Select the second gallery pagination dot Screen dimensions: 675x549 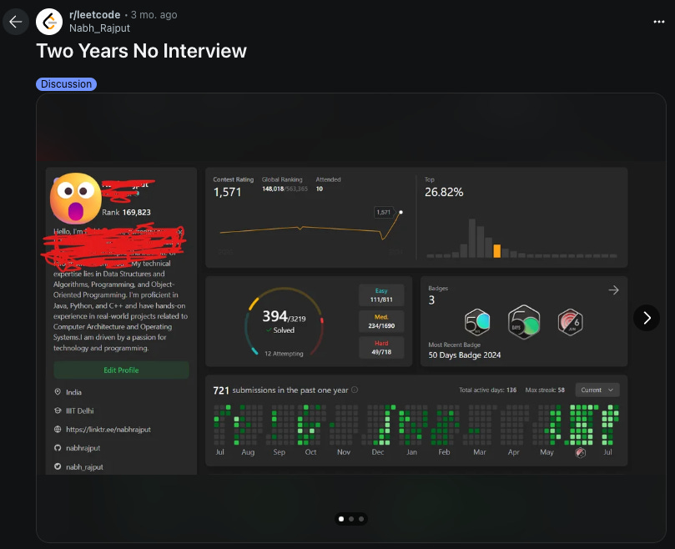point(351,519)
